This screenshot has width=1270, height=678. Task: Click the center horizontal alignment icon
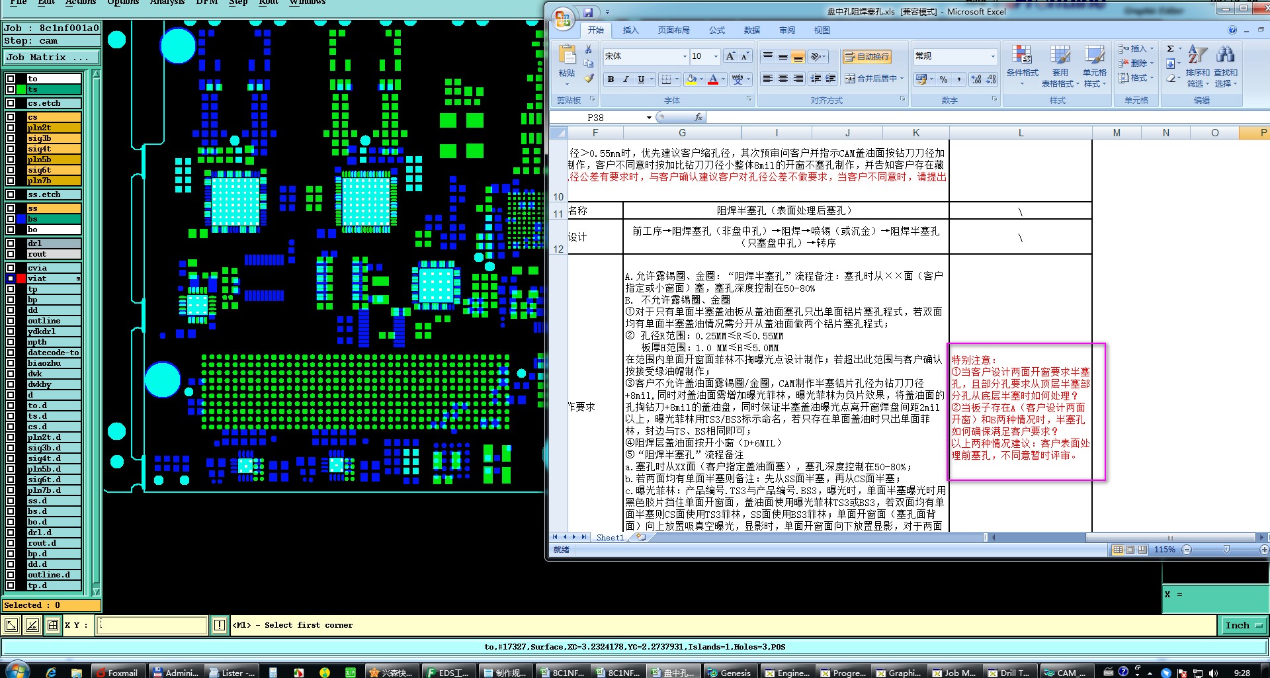[x=783, y=79]
